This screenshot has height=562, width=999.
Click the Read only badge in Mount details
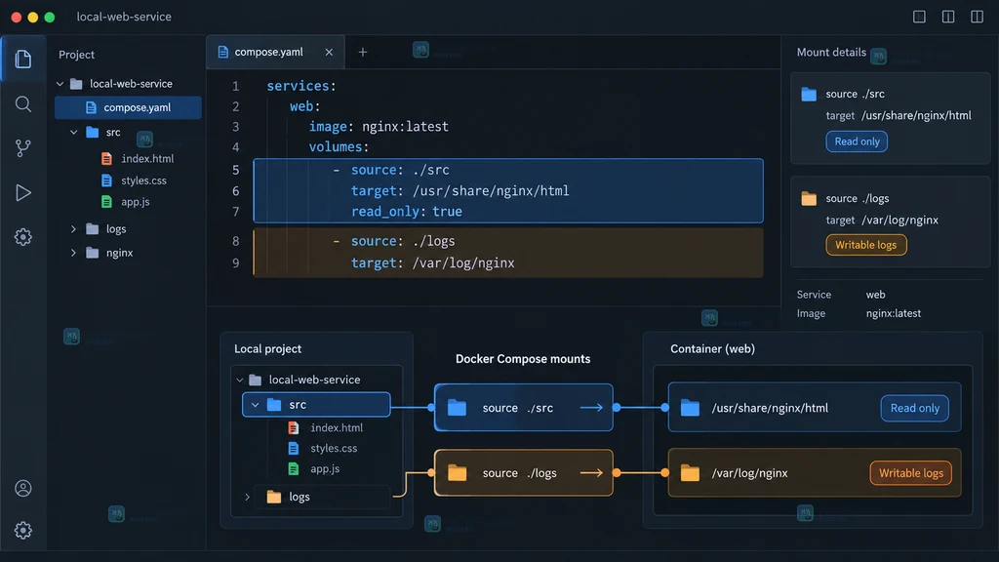857,141
